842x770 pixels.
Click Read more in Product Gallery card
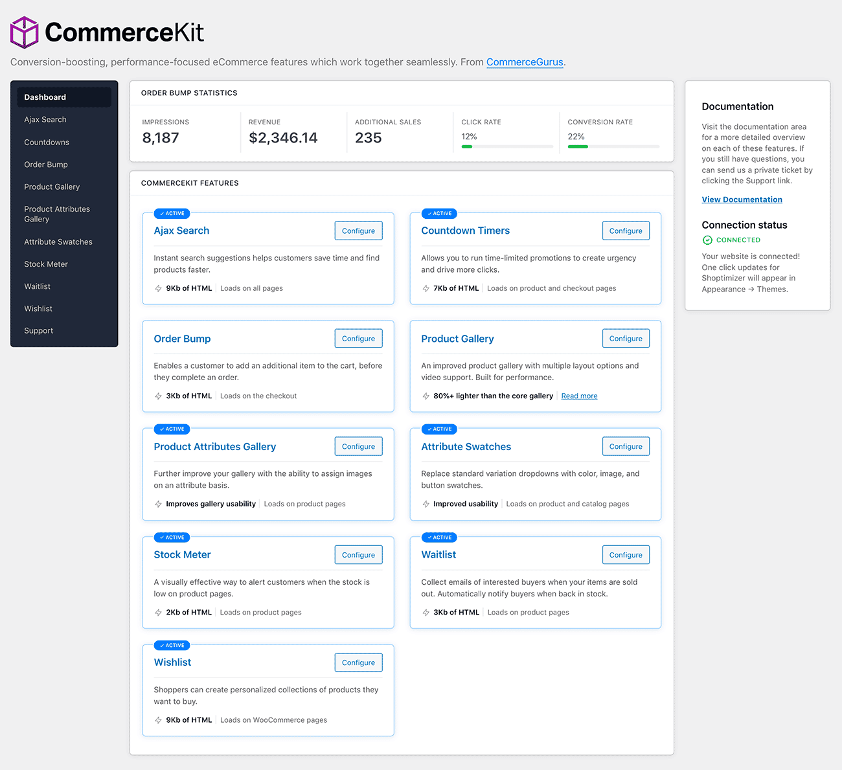(x=579, y=396)
